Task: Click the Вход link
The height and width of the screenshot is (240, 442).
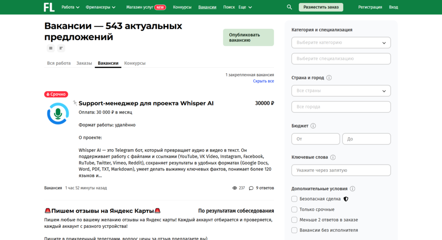Action: pyautogui.click(x=394, y=7)
